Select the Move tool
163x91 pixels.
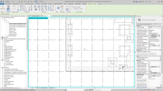pyautogui.click(x=36, y=10)
